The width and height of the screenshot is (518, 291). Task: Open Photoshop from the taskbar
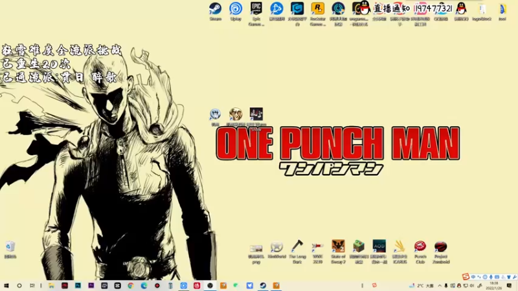pyautogui.click(x=78, y=286)
